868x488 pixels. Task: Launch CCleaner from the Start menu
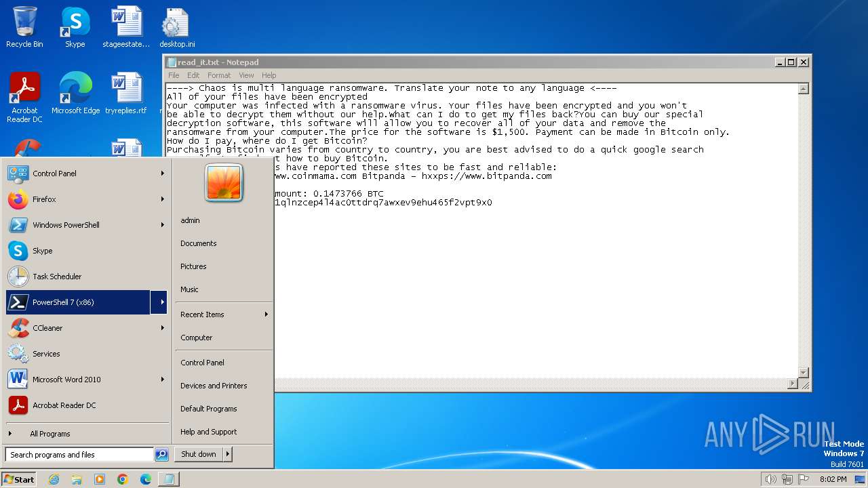click(x=86, y=328)
